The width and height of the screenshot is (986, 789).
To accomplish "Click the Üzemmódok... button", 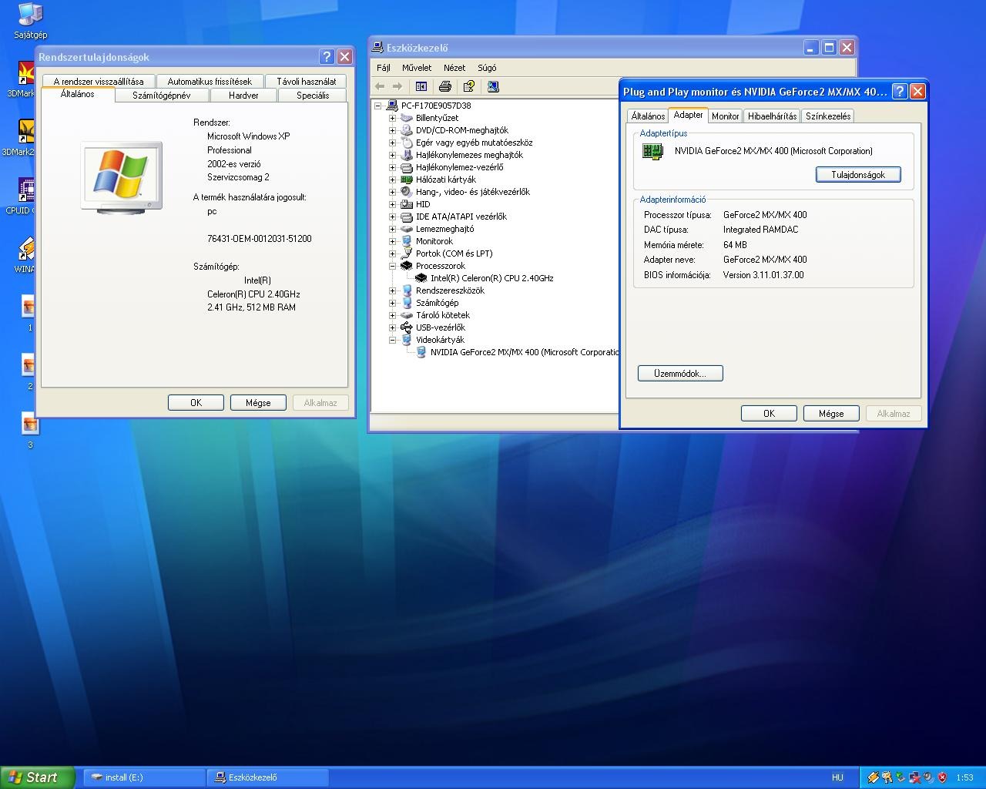I will point(680,374).
